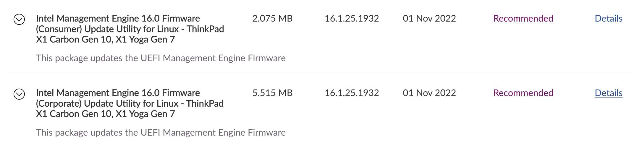Click '(Consumer) Update Utility for Linux' title line
Image resolution: width=642 pixels, height=143 pixels.
(130, 29)
